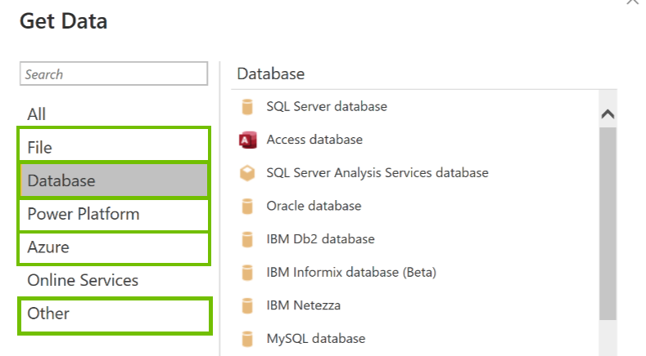The image size is (646, 356).
Task: Click the SQL Server Analysis Services cube icon
Action: tap(247, 173)
